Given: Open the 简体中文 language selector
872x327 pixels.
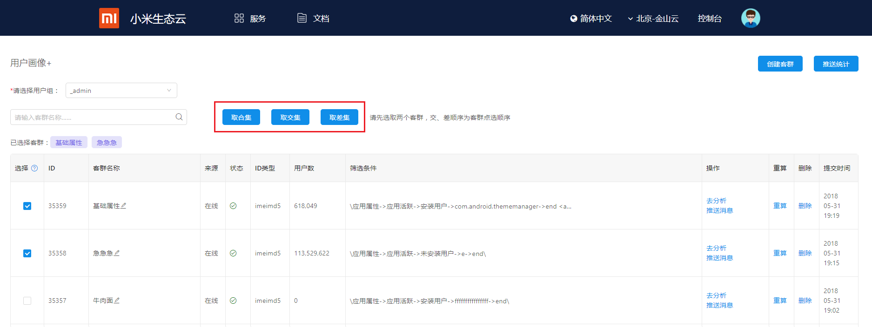Looking at the screenshot, I should click(x=591, y=19).
